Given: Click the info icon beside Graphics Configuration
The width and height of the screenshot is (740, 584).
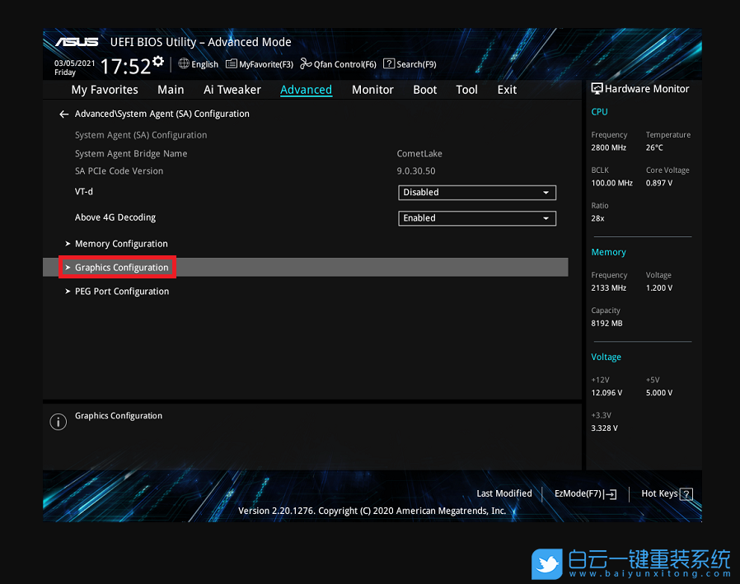Looking at the screenshot, I should pyautogui.click(x=58, y=422).
